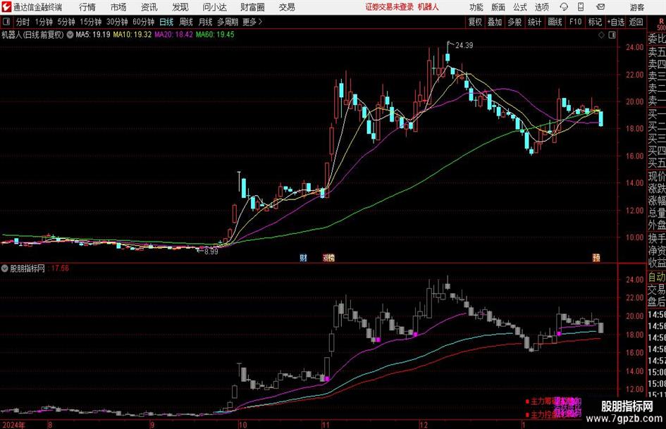Click the 涨榜 marker below the chart

pyautogui.click(x=328, y=257)
